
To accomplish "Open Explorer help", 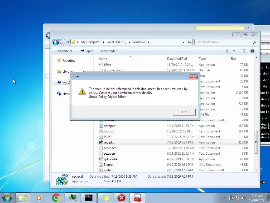I will pos(252,51).
